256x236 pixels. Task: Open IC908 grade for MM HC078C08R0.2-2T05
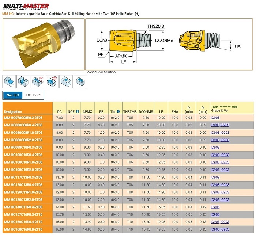(x=215, y=118)
